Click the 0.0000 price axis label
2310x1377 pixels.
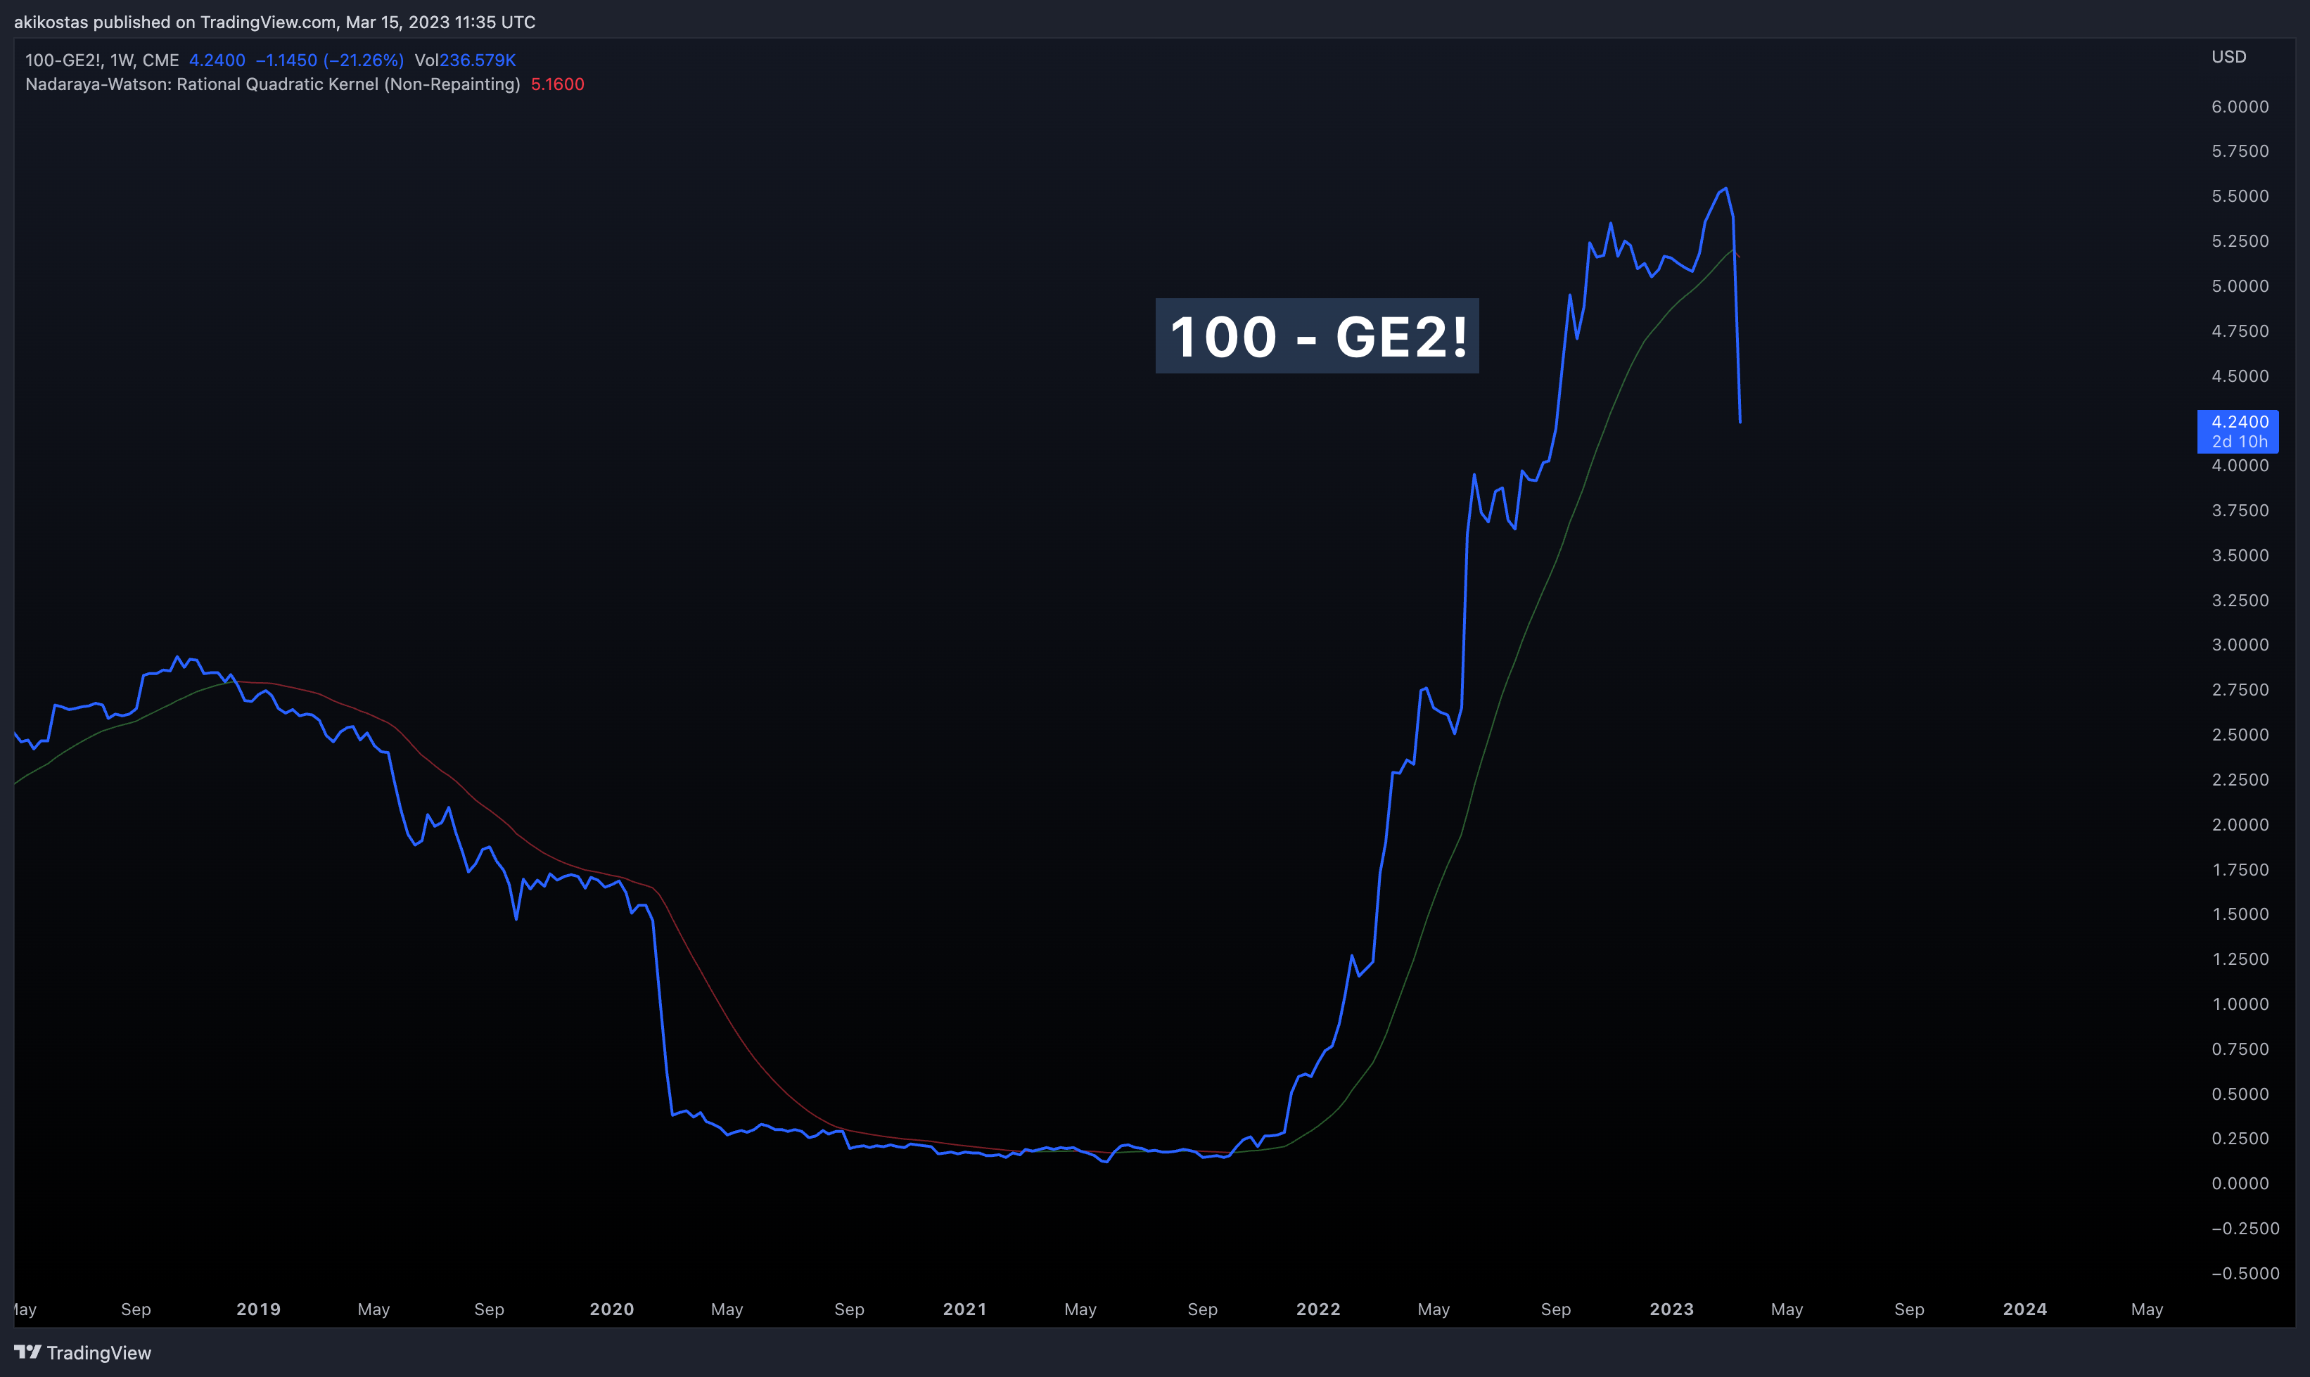tap(2240, 1183)
